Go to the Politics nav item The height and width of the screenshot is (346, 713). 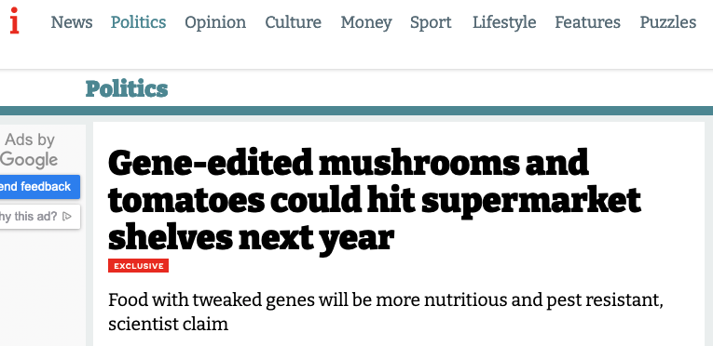[x=139, y=22]
